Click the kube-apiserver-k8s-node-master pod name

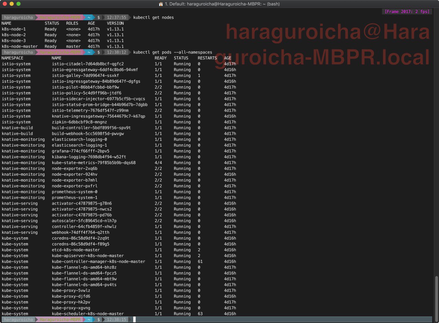click(88, 256)
